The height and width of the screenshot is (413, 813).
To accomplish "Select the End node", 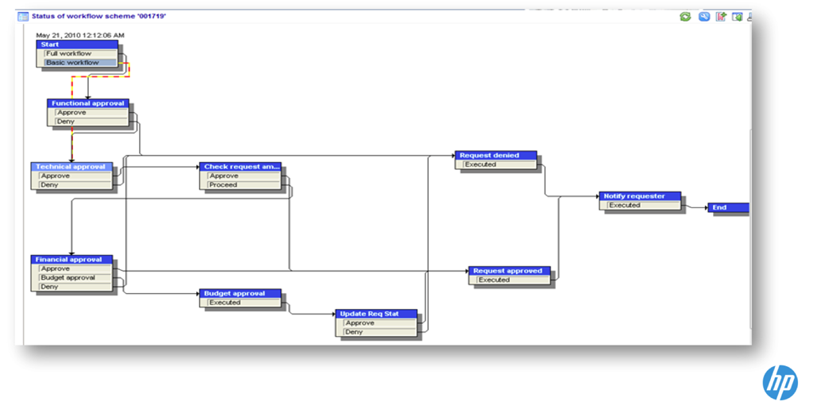I will pos(729,207).
